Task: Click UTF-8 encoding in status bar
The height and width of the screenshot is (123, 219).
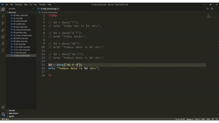Action: (197, 119)
